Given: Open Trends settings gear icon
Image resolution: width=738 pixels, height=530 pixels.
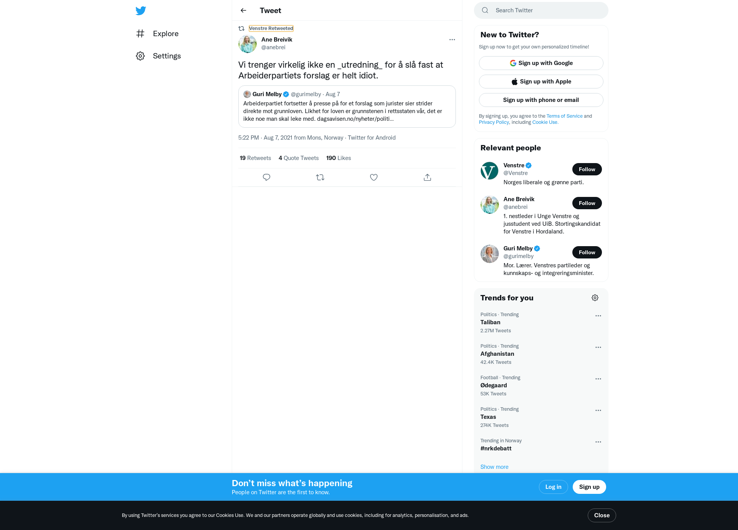Looking at the screenshot, I should 595,298.
